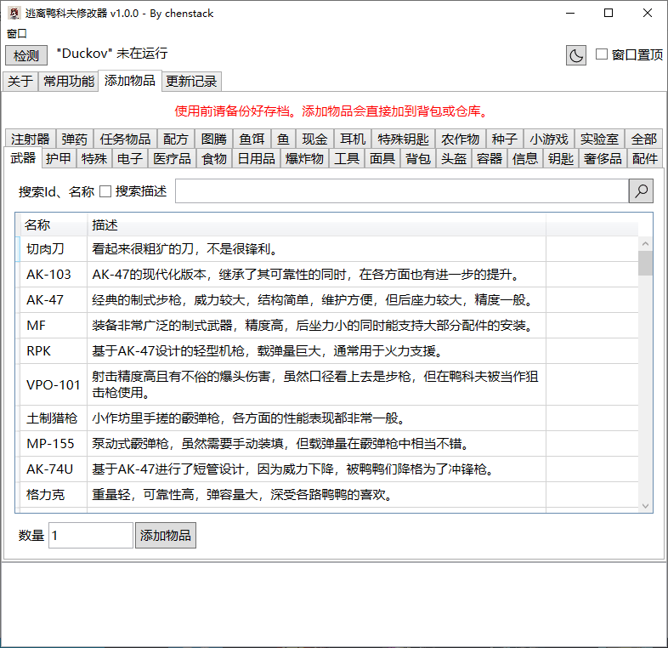Select the 弹药 ammo category tab
This screenshot has height=648, width=668.
pyautogui.click(x=74, y=139)
